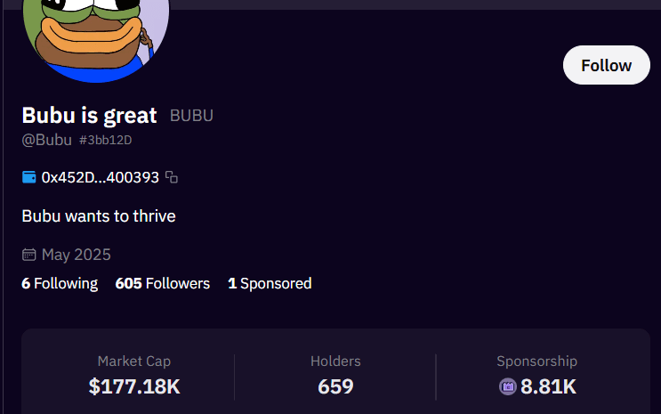Click the bio text "Bubu wants to thrive"

tap(99, 215)
